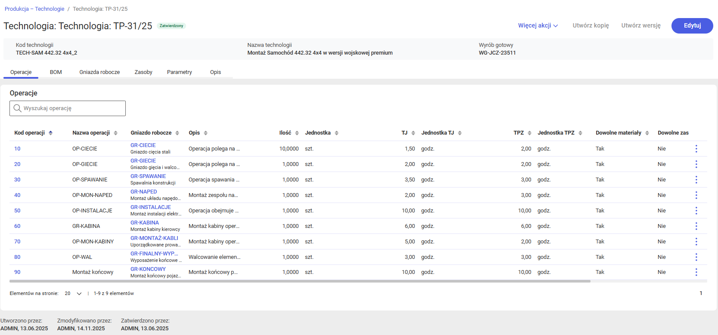Switch to the BOM tab
The height and width of the screenshot is (335, 718).
point(56,72)
